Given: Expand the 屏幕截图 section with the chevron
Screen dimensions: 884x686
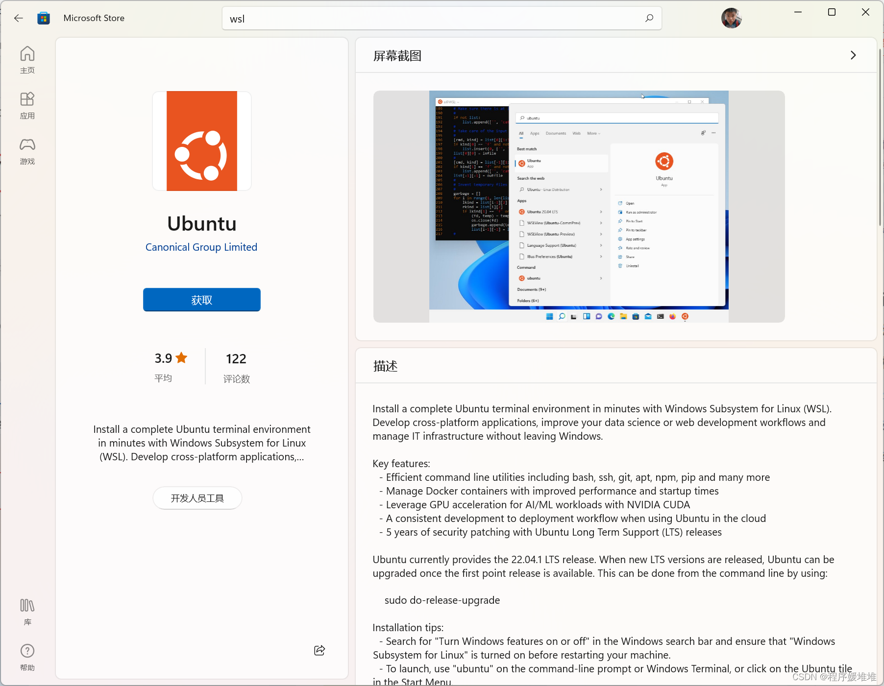Looking at the screenshot, I should tap(853, 55).
